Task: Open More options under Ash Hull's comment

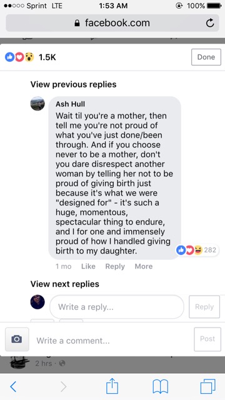Action: tap(144, 266)
